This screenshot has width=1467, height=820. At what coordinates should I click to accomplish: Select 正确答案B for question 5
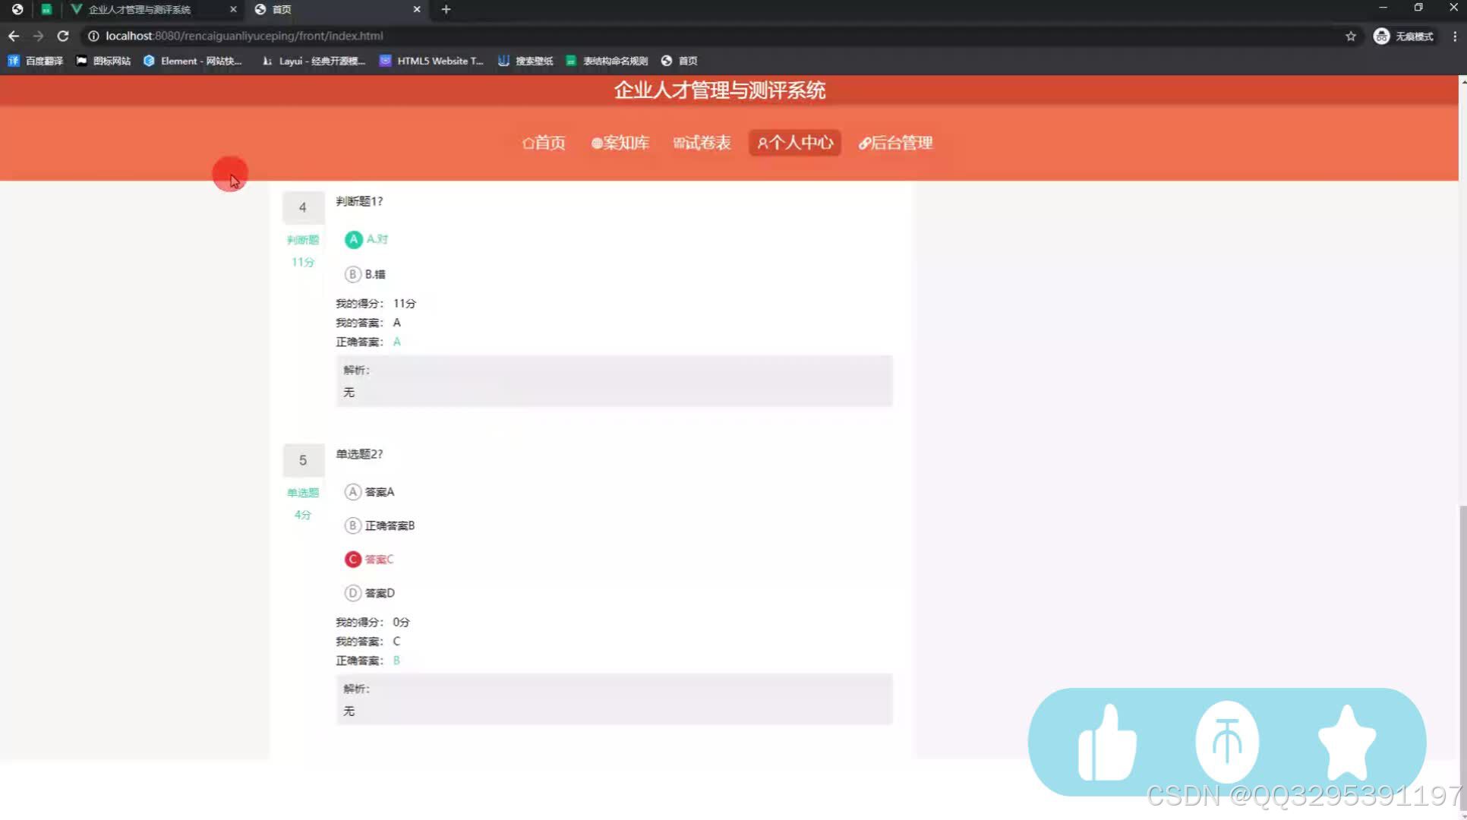click(x=380, y=525)
